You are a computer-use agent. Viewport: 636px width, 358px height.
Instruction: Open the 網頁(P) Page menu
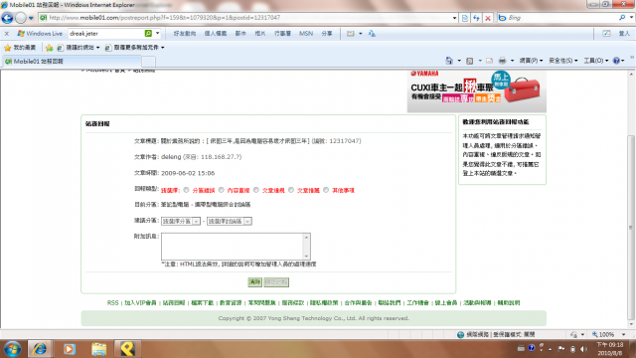click(531, 61)
